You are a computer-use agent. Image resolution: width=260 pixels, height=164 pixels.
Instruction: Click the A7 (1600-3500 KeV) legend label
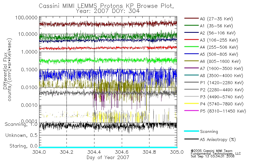[221, 69]
